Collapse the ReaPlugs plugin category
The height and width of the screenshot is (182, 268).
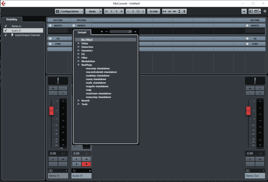point(79,65)
